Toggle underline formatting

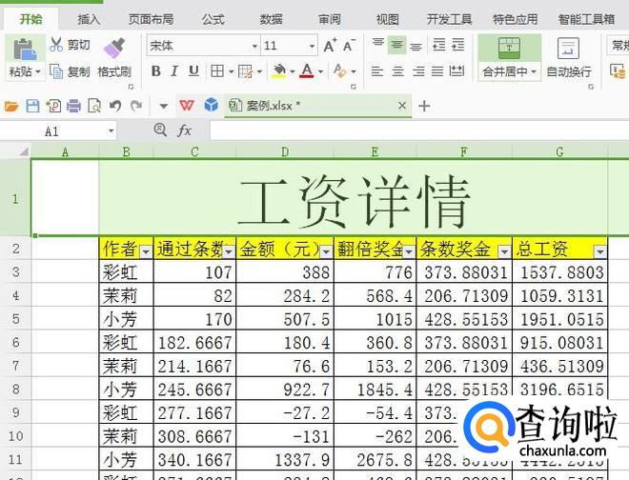point(193,71)
